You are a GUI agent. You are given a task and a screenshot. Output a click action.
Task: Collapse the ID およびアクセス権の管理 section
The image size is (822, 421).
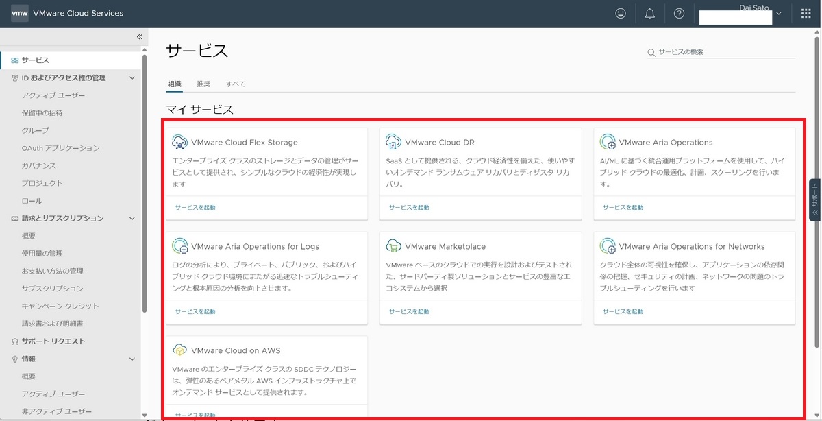(x=132, y=78)
